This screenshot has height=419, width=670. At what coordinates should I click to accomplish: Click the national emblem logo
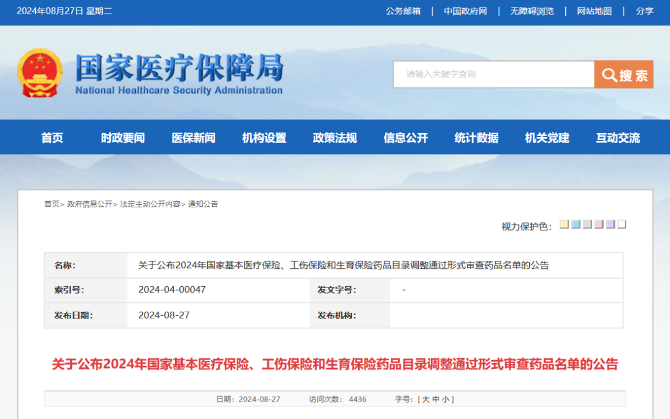(x=40, y=73)
